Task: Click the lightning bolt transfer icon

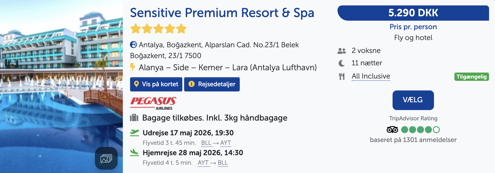Action: click(133, 67)
